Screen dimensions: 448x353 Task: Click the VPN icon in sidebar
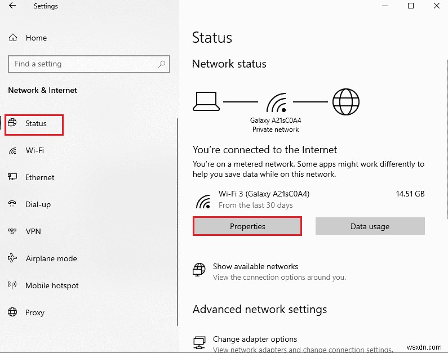click(x=13, y=231)
